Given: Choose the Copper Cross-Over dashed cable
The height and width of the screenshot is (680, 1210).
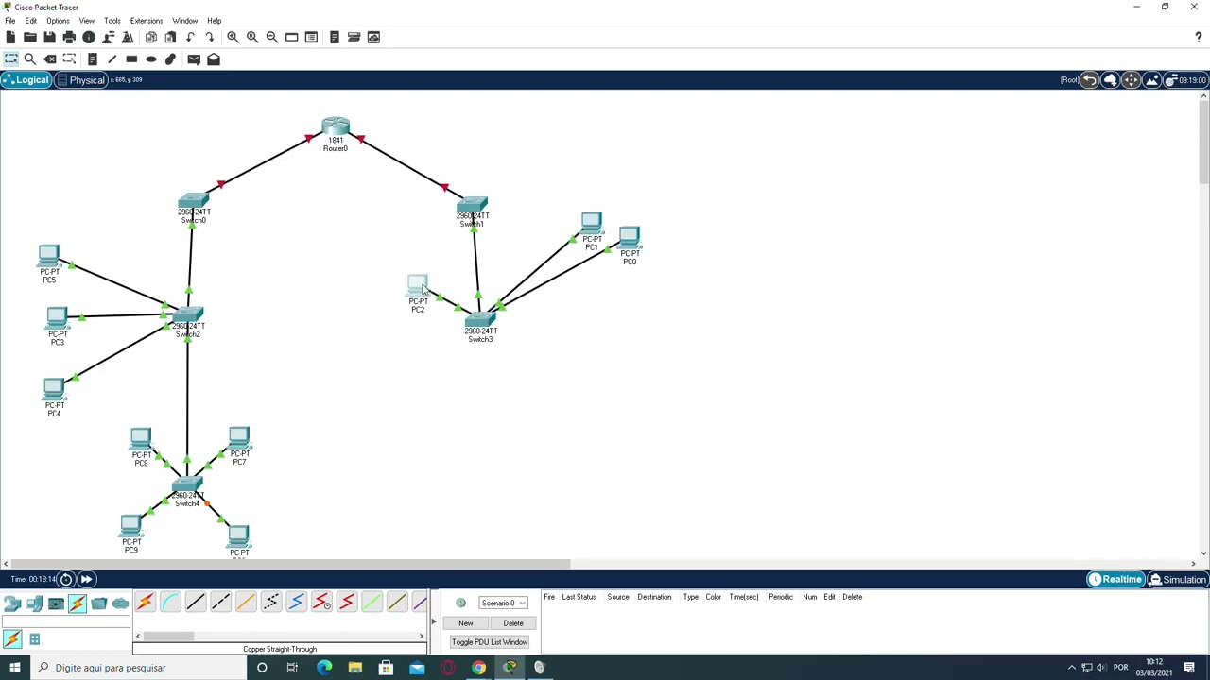Looking at the screenshot, I should 220,603.
